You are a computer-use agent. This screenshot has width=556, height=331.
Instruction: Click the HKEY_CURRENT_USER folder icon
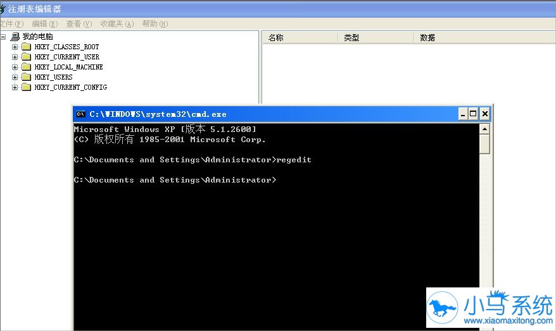pyautogui.click(x=26, y=57)
